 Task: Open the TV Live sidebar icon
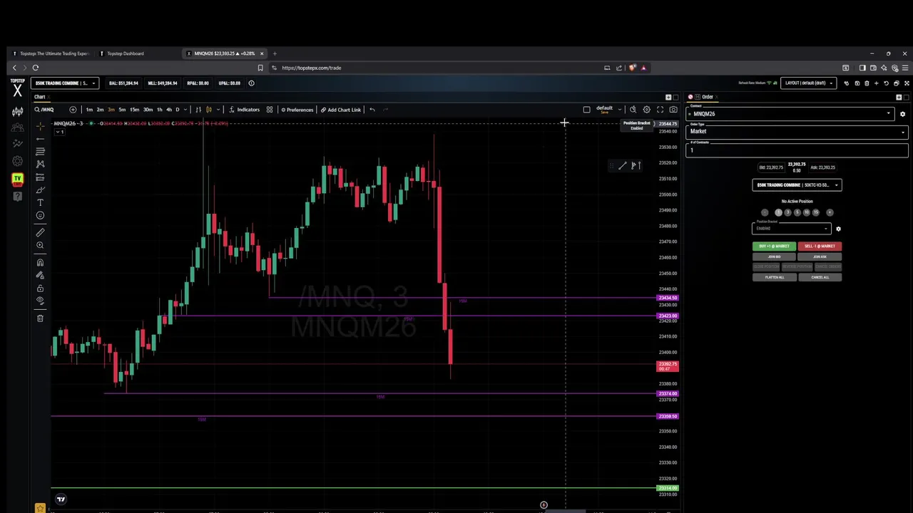coord(17,179)
